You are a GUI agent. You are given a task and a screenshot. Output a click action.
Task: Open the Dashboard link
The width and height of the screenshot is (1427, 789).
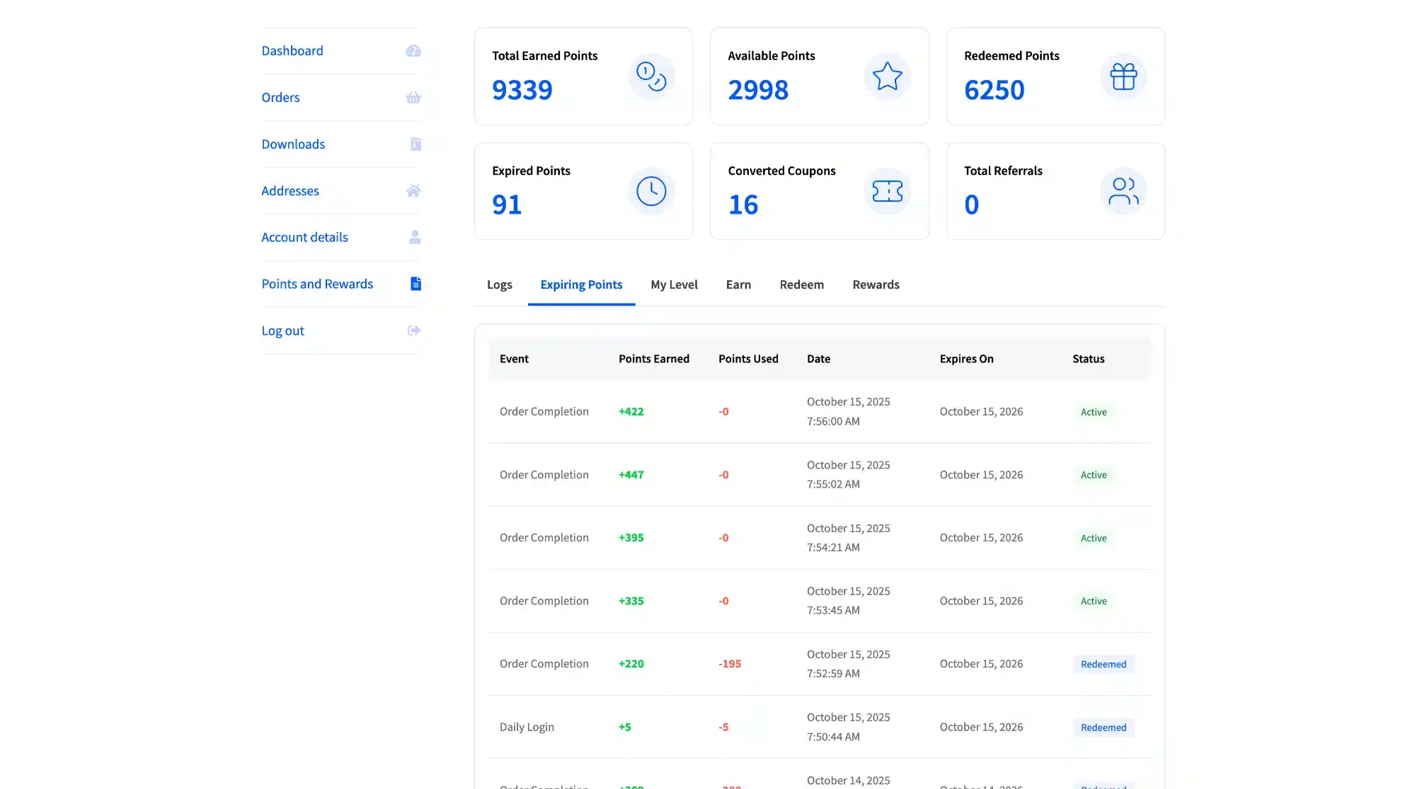click(x=292, y=51)
